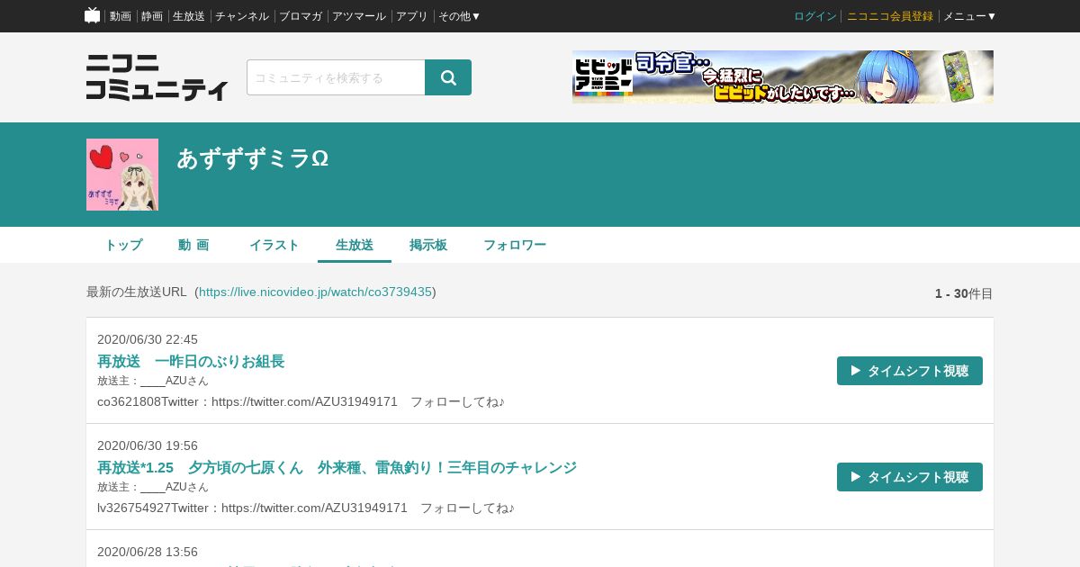Click the あずずずミラΩ community title
Screen dimensions: 1080x567
[x=252, y=158]
